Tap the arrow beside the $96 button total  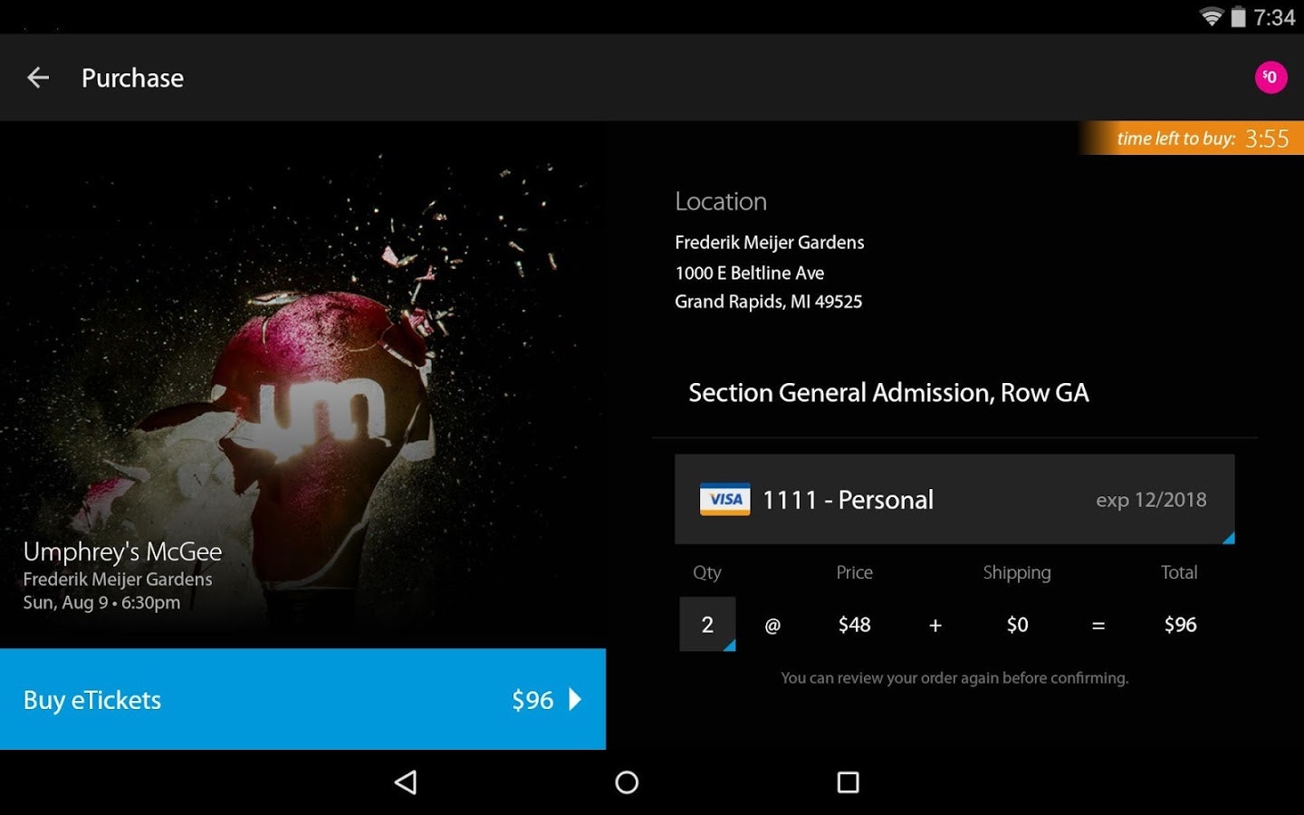[x=574, y=699]
